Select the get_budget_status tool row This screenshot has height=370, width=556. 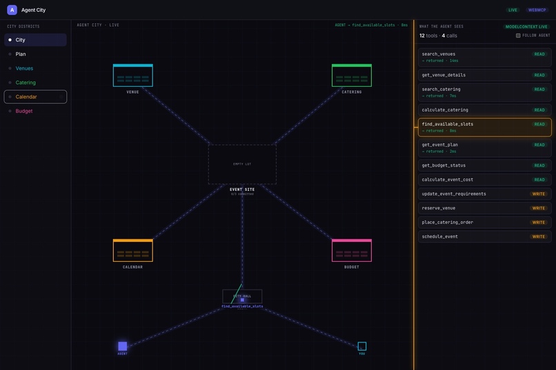point(485,165)
